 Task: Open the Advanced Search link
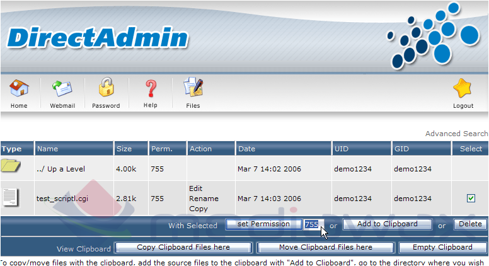[x=457, y=134]
